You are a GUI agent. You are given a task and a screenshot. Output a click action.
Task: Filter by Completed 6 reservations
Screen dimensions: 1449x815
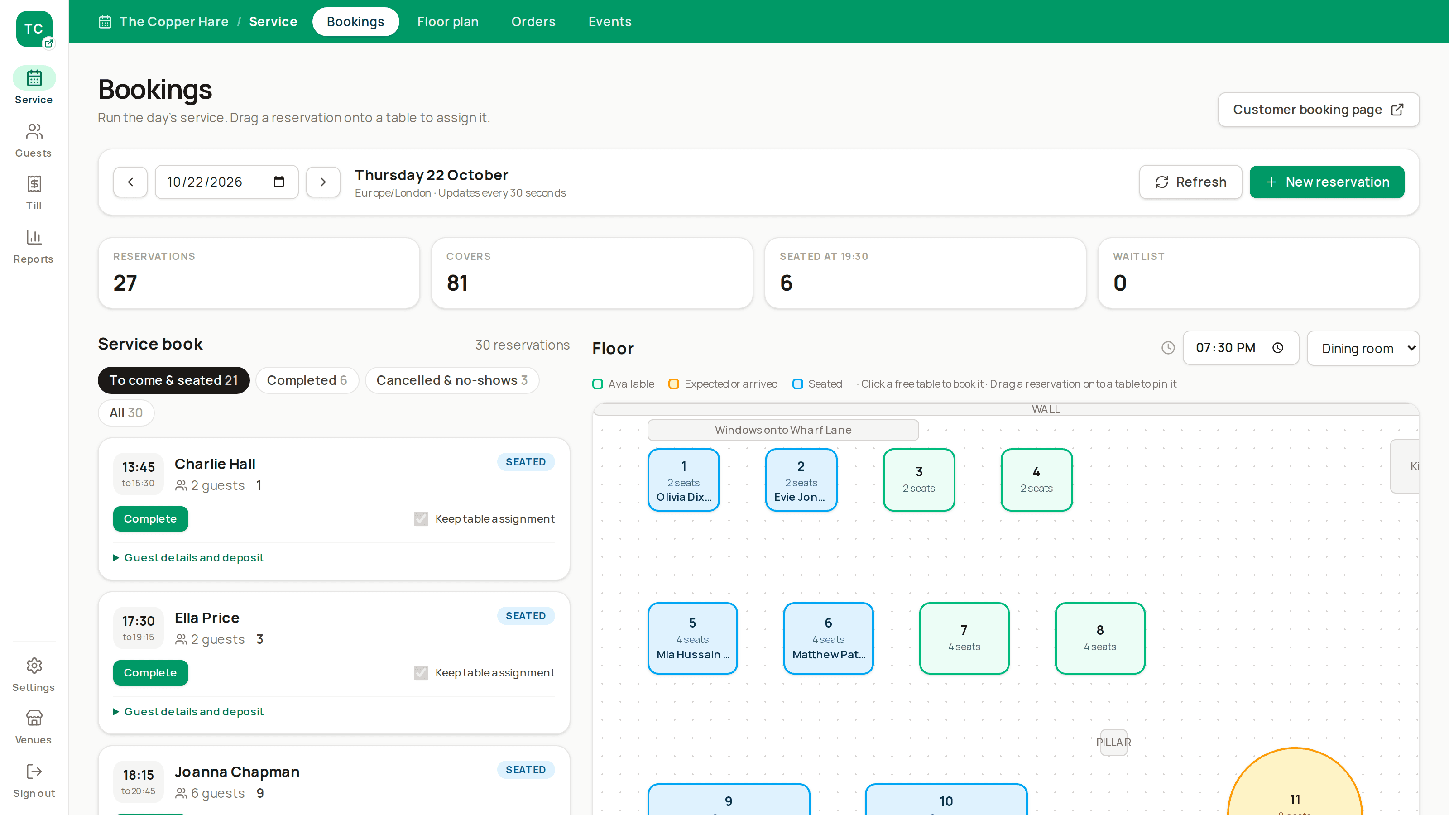point(307,380)
